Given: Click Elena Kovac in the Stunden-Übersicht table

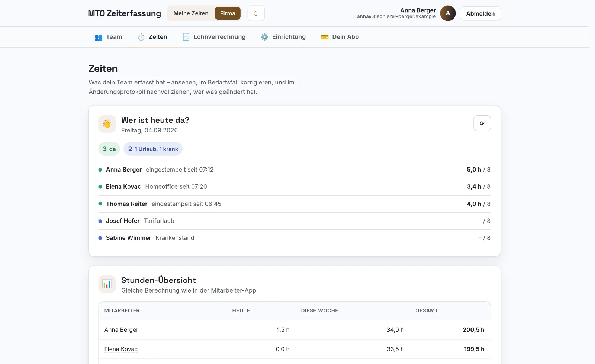Looking at the screenshot, I should click(121, 349).
